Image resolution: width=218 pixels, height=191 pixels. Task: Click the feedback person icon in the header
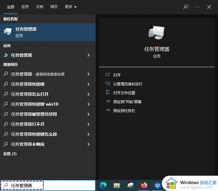click(186, 7)
